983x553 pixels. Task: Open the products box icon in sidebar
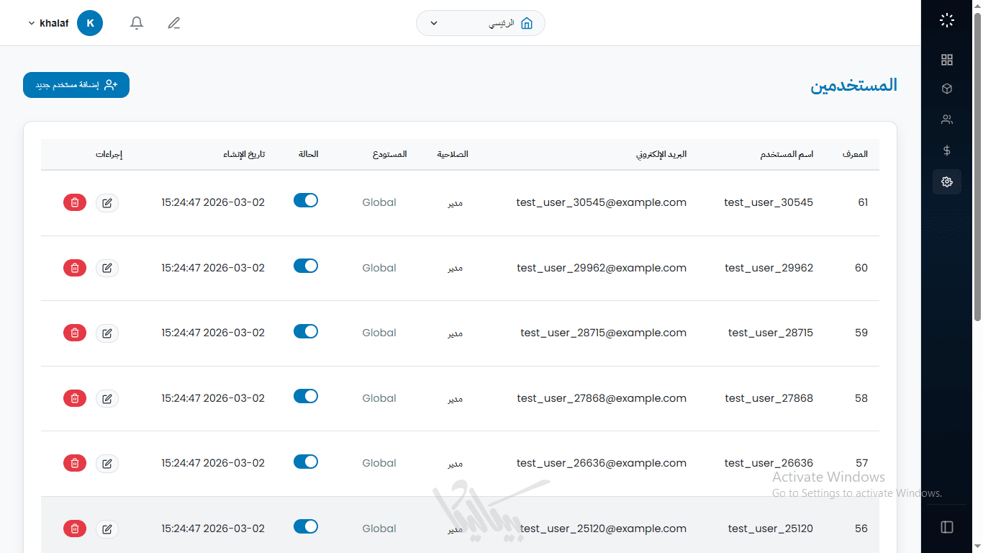click(946, 89)
